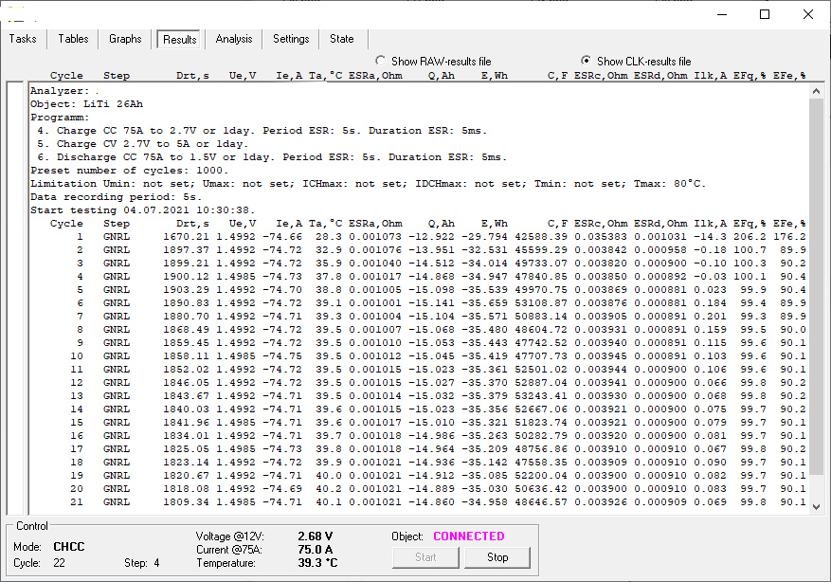This screenshot has height=582, width=831.
Task: Click 'Object: LiTi 26Ah' line
Action: [x=86, y=104]
